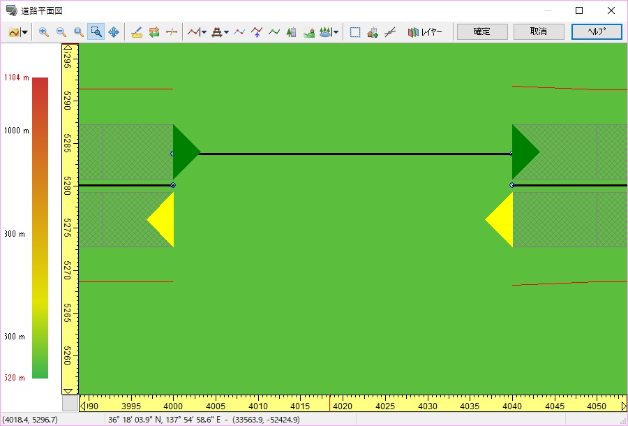The image size is (628, 426).
Task: Click the gray corner box beside rulers
Action: [x=70, y=403]
